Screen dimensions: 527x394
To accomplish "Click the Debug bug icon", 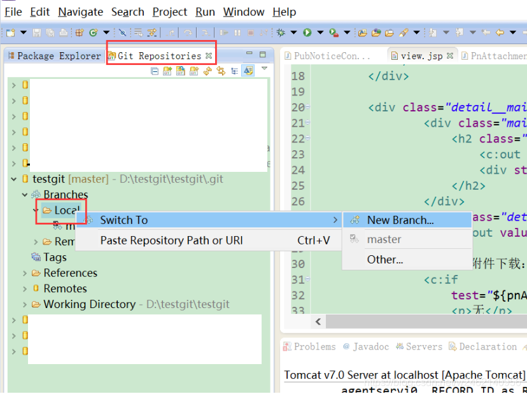I will click(x=281, y=32).
